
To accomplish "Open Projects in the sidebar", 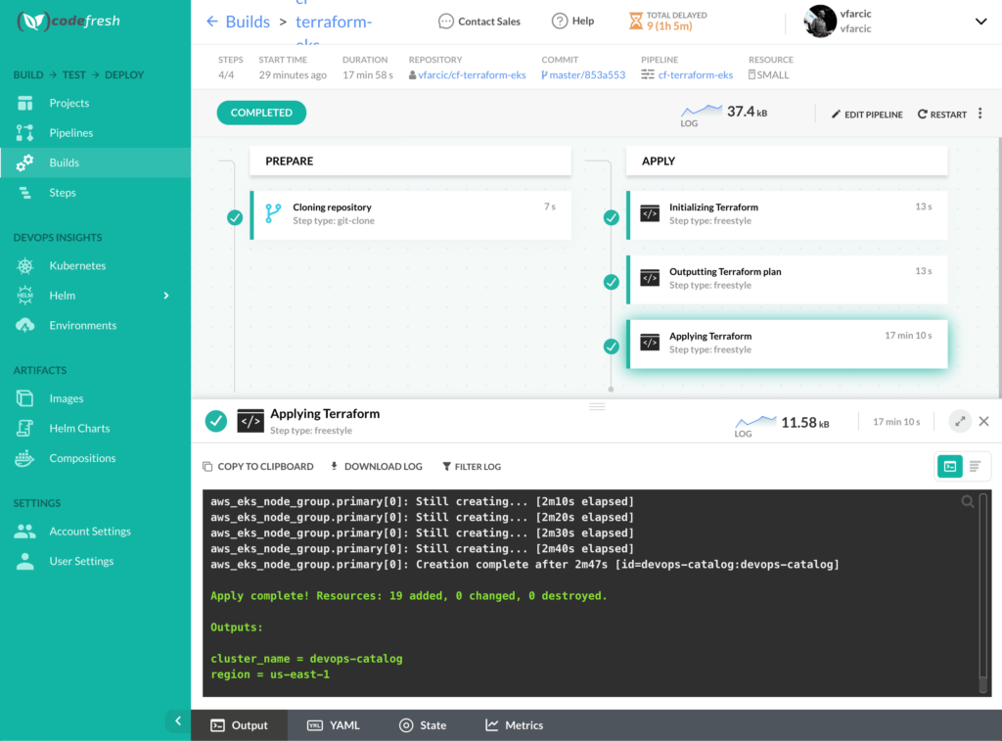I will pyautogui.click(x=69, y=103).
